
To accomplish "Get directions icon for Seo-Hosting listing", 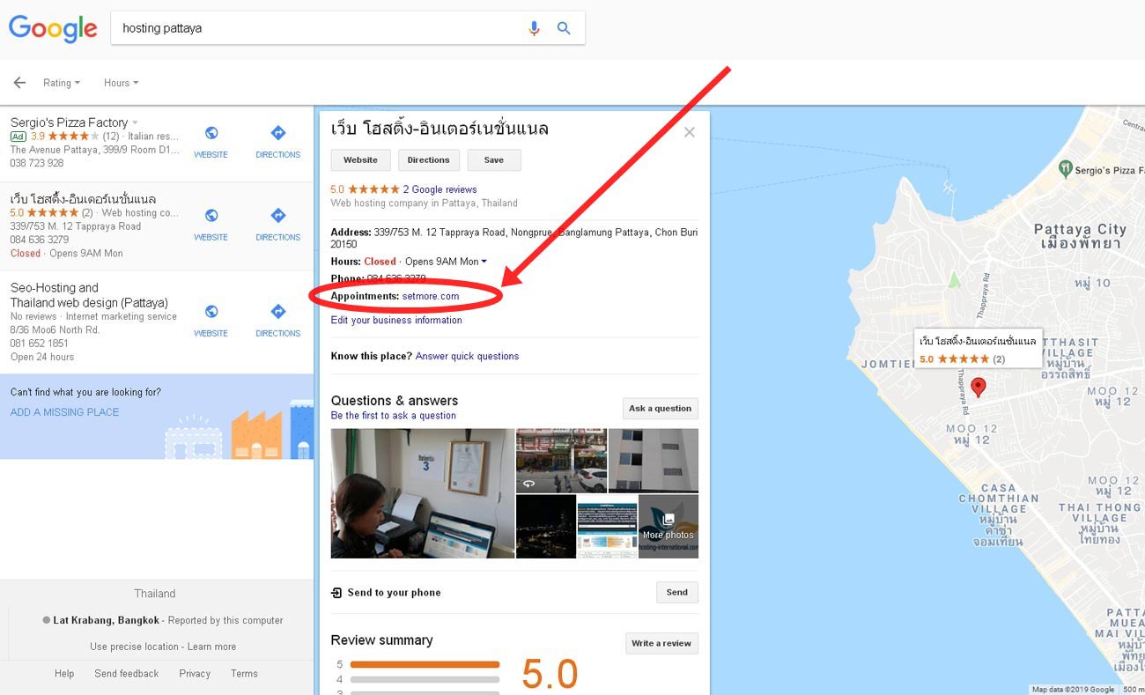I will [x=278, y=311].
